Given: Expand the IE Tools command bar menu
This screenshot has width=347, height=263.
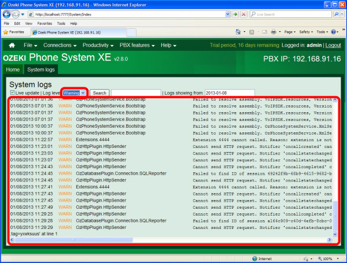Looking at the screenshot, I should (x=322, y=32).
